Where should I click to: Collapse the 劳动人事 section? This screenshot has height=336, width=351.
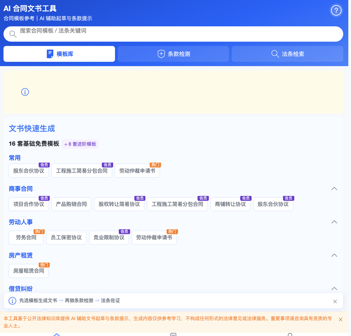[x=334, y=222]
